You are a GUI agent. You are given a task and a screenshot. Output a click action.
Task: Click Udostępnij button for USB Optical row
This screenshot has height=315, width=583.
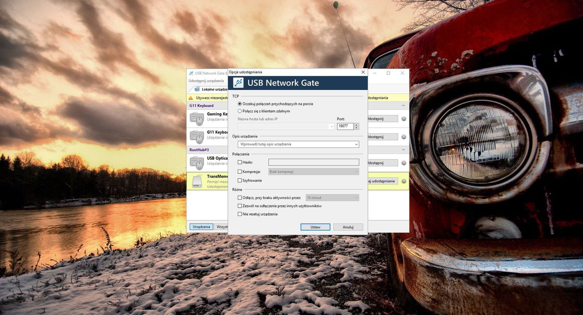[x=383, y=163]
